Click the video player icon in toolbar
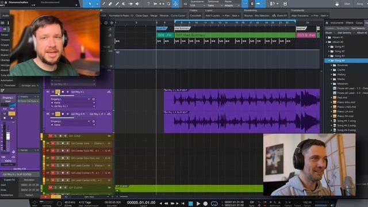Viewport: 368px width, 207px height. [x=285, y=4]
